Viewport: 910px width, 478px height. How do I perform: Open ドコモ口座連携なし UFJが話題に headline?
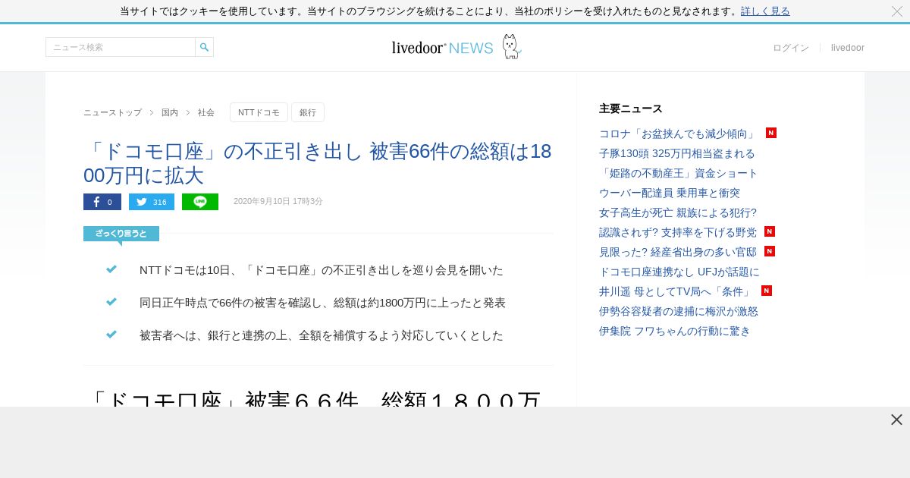tap(679, 272)
